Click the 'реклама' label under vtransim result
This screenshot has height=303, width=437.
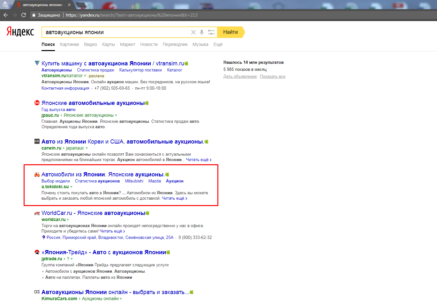(x=96, y=76)
